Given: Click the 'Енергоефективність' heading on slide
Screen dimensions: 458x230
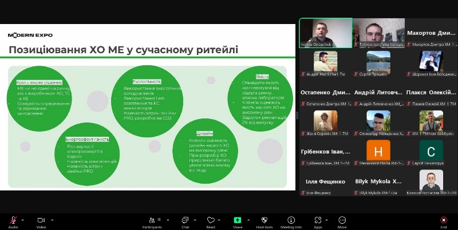Looking at the screenshot, I should pos(87,140).
